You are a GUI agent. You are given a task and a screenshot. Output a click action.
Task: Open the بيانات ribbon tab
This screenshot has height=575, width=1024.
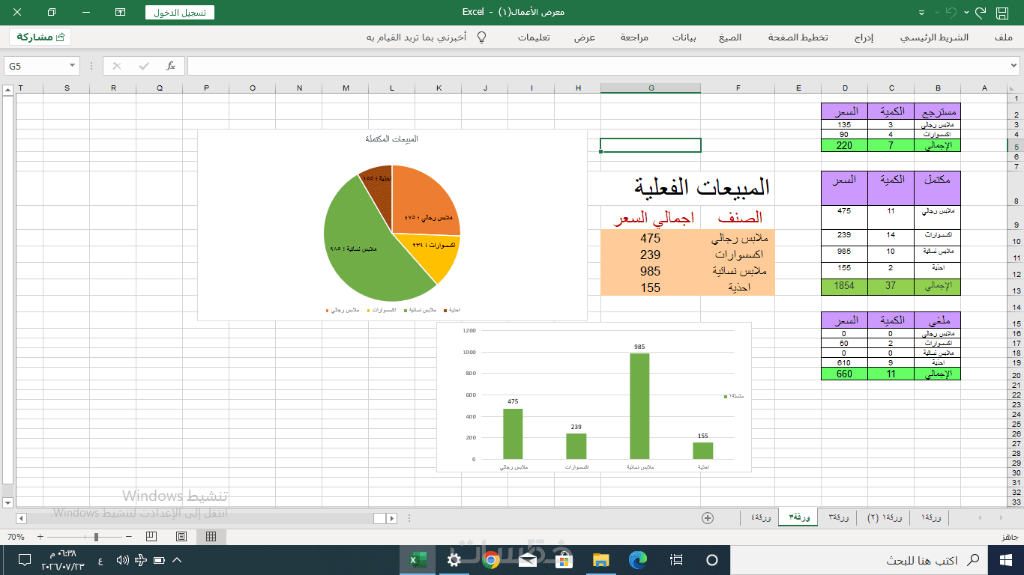click(x=684, y=37)
